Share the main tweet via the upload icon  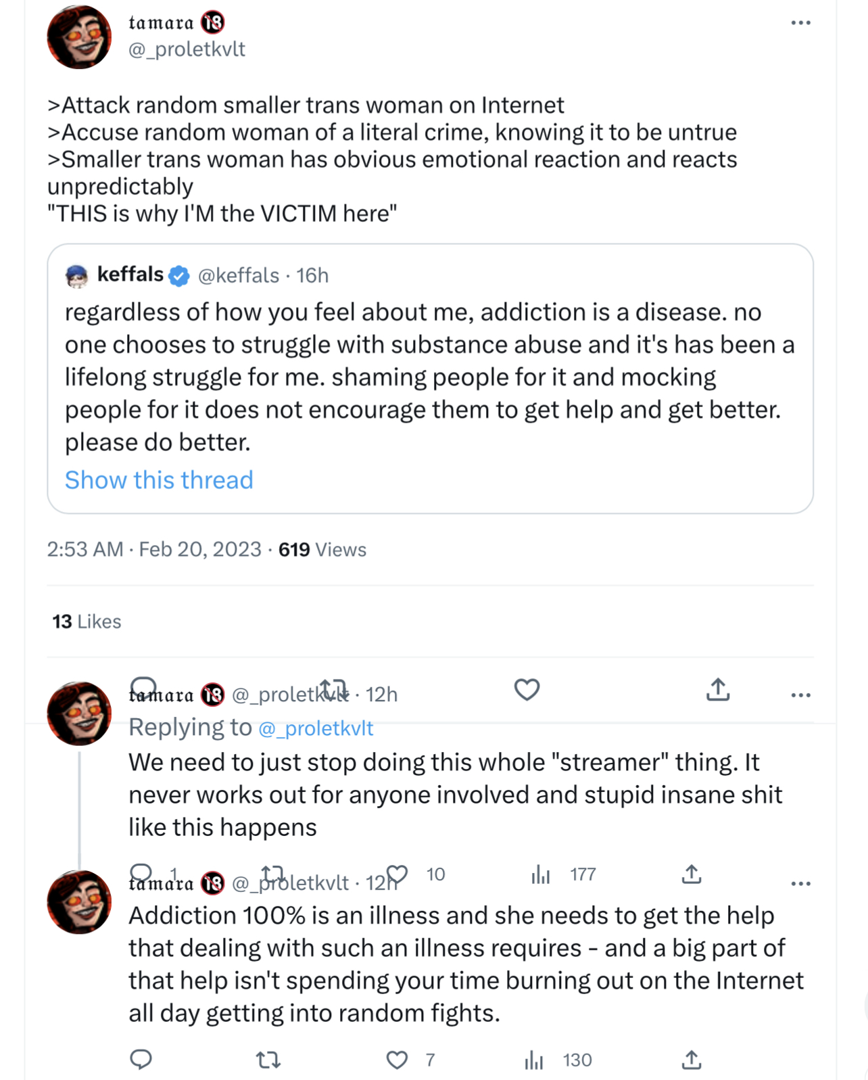[x=718, y=690]
